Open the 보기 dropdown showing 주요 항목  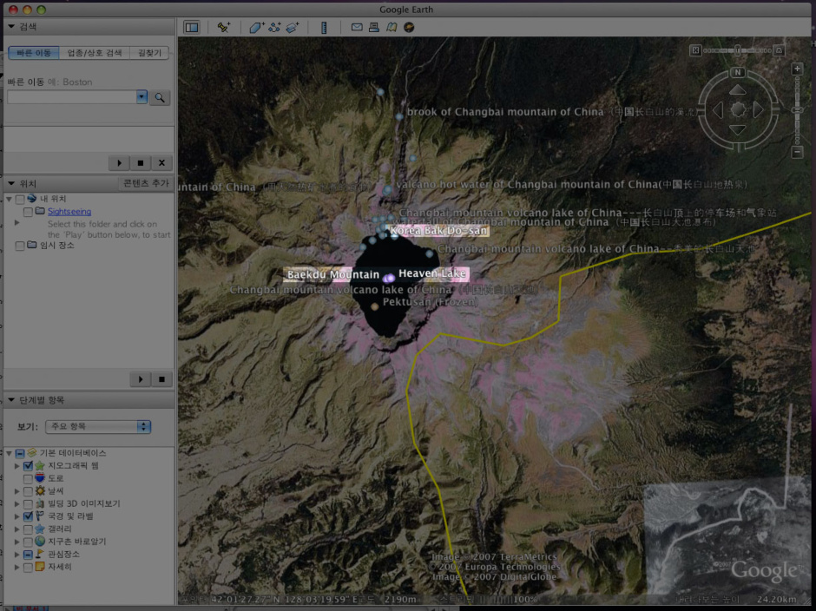98,427
